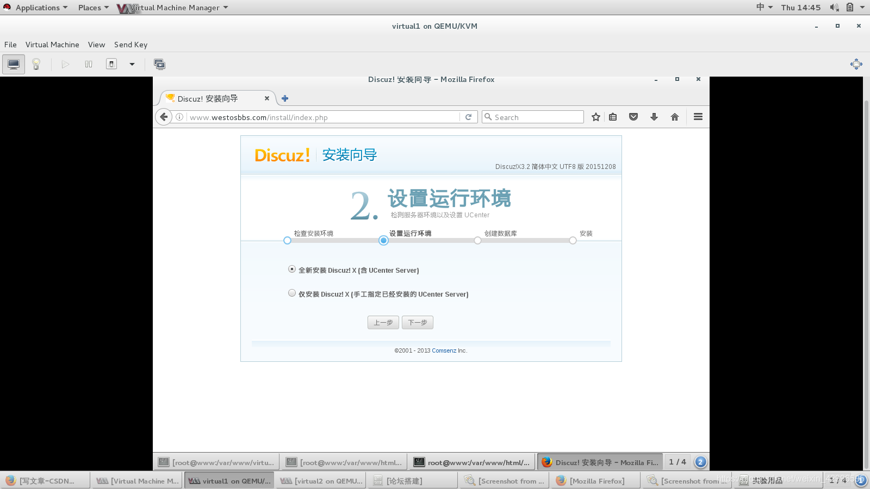Screen dimensions: 870x489
Task: Reload the current Firefox page
Action: click(468, 117)
